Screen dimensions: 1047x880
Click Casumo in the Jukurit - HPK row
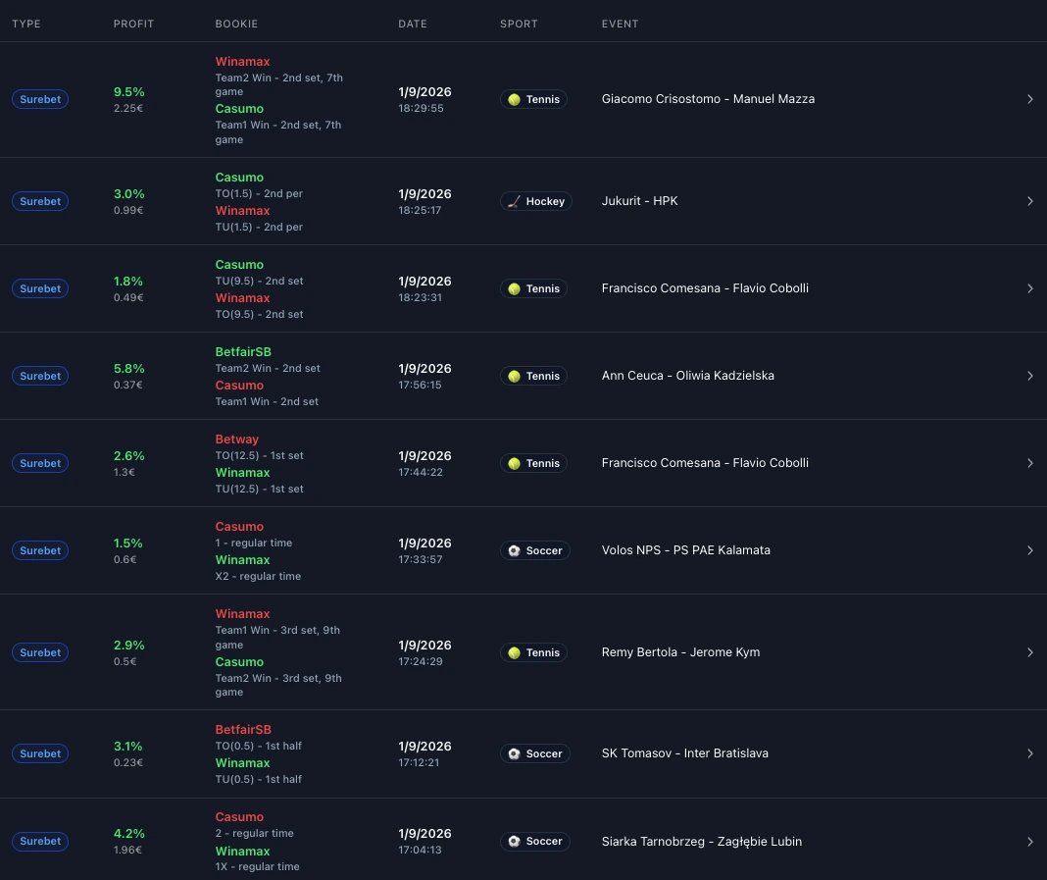point(239,177)
